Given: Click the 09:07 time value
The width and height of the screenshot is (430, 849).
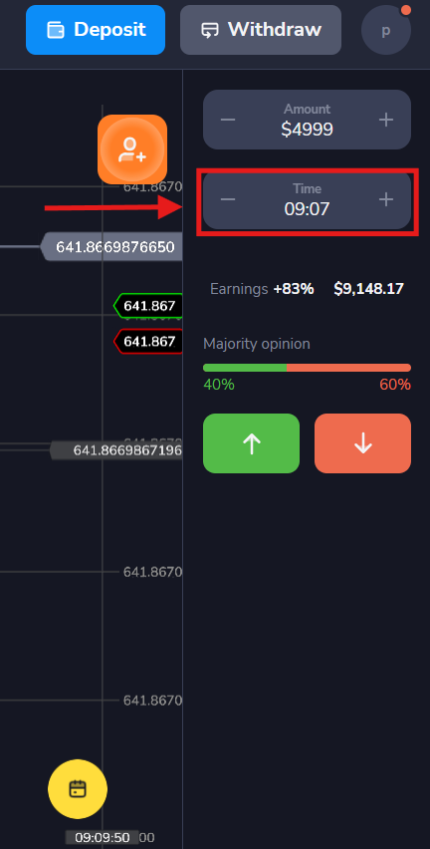Looking at the screenshot, I should click(308, 209).
